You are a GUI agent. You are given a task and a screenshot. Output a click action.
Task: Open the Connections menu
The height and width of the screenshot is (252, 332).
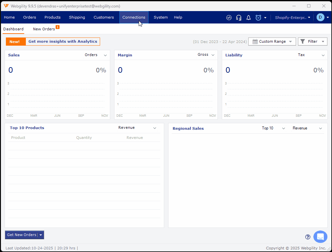[134, 18]
